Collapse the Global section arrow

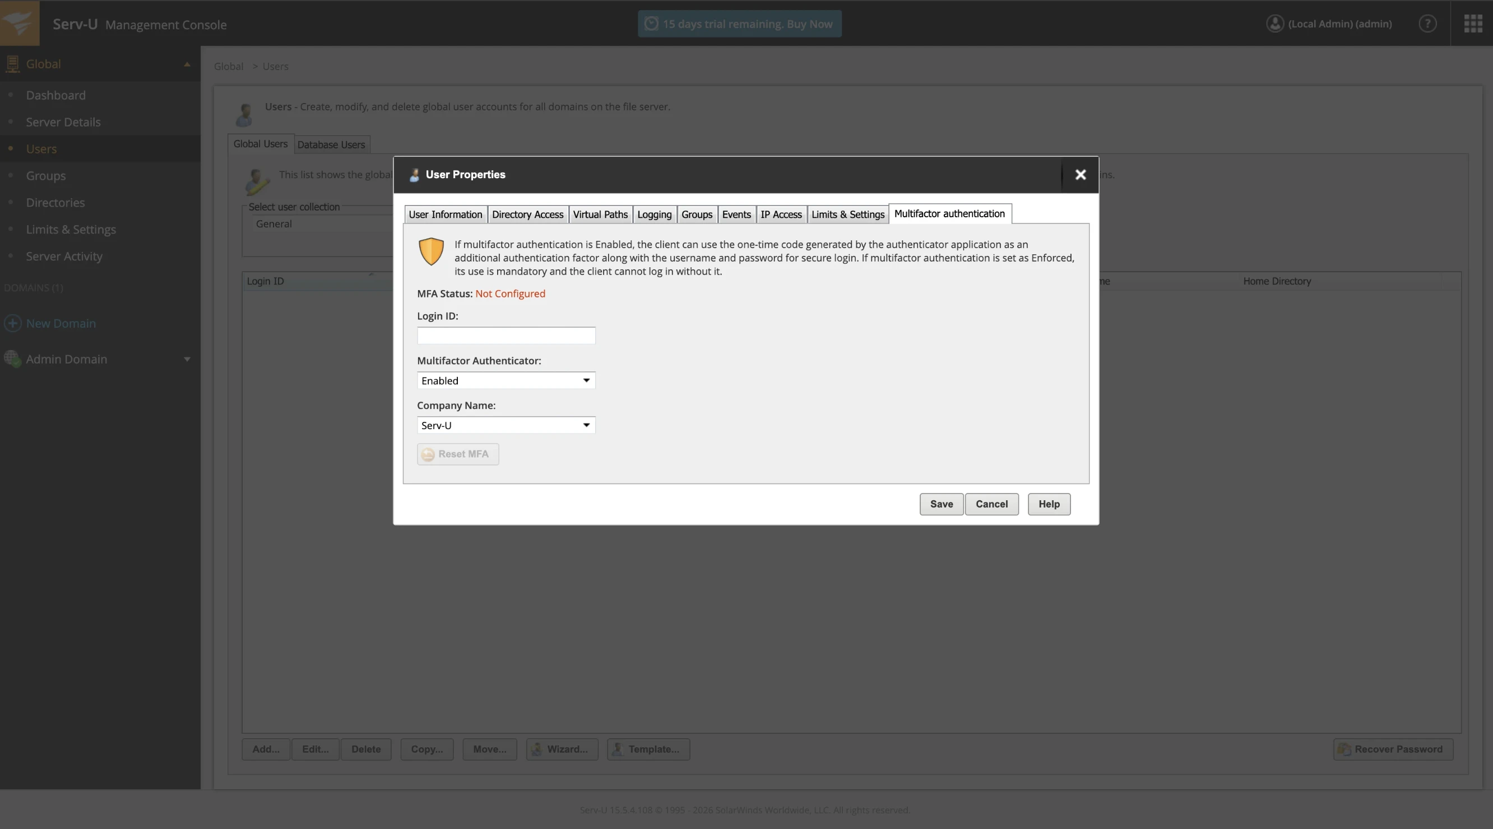click(187, 64)
